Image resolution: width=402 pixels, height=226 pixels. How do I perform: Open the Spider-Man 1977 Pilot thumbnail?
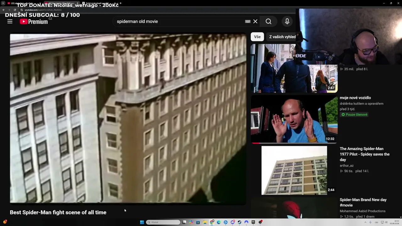(x=294, y=170)
